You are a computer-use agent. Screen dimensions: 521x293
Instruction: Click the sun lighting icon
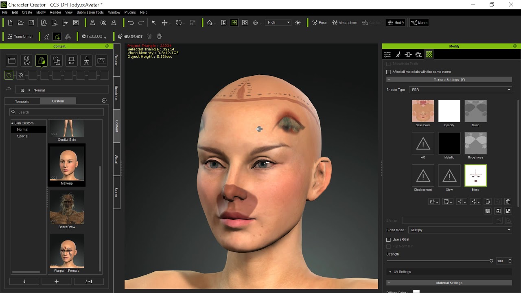tap(298, 23)
